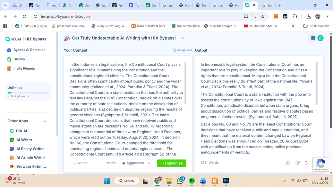Viewport: 333px width, 187px height.
Task: Close the HIX Bypass promo banner
Action: tap(182, 38)
